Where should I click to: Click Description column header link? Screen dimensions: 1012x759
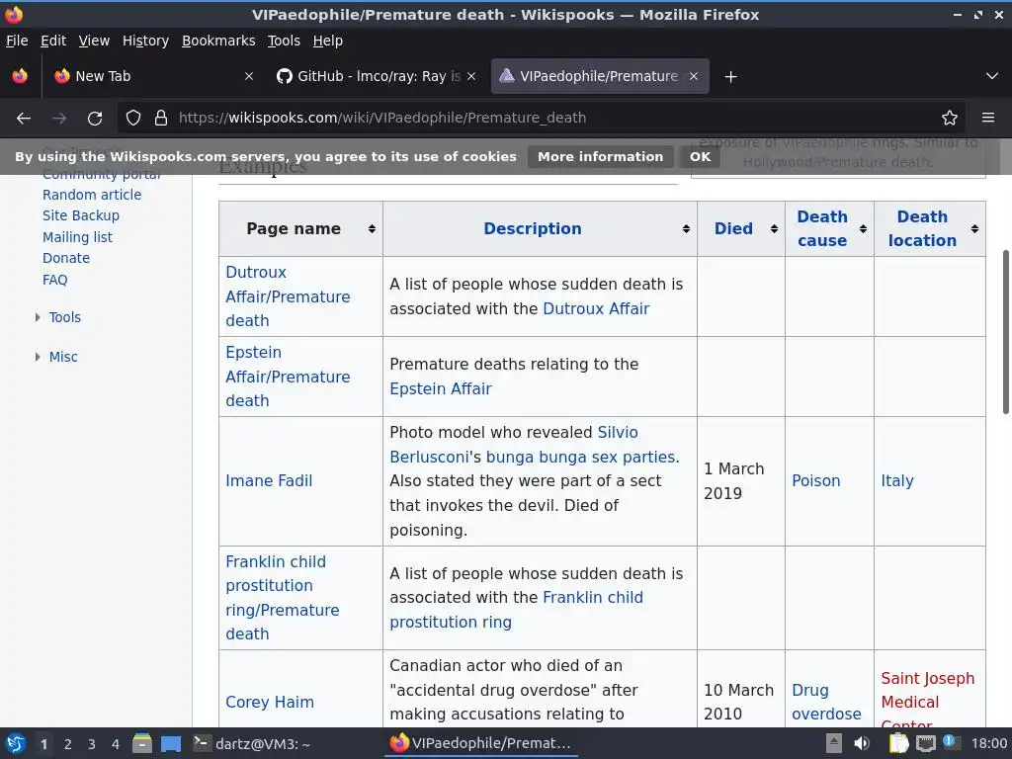tap(533, 229)
